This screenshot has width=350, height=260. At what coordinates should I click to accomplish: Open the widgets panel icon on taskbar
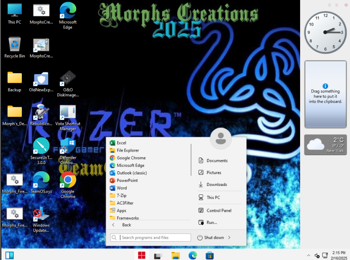coord(10,255)
